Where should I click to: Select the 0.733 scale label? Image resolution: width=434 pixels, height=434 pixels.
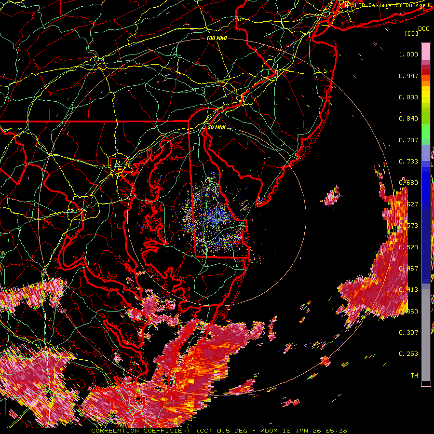(x=408, y=162)
